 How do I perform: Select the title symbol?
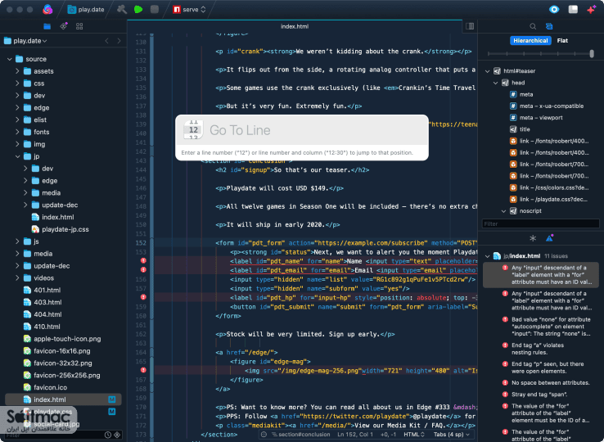point(520,129)
